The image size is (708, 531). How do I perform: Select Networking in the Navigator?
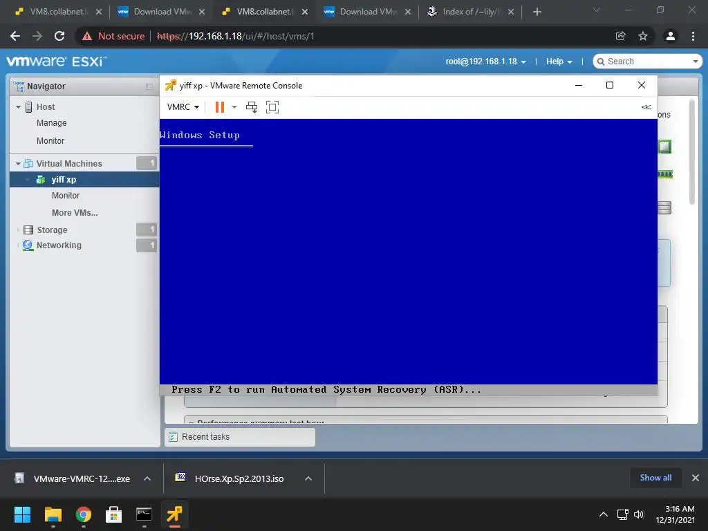pos(59,245)
